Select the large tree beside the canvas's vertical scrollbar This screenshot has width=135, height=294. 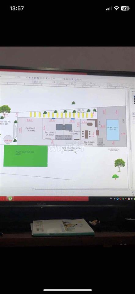[120, 165]
